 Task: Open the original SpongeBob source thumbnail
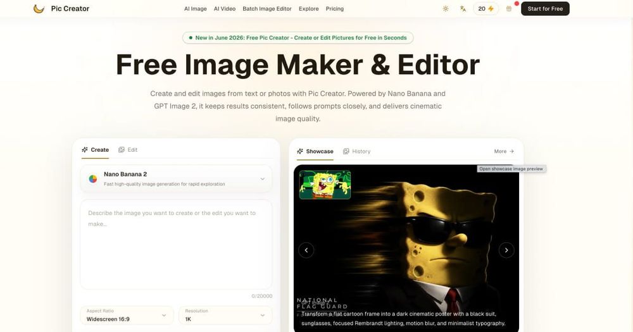pos(325,185)
